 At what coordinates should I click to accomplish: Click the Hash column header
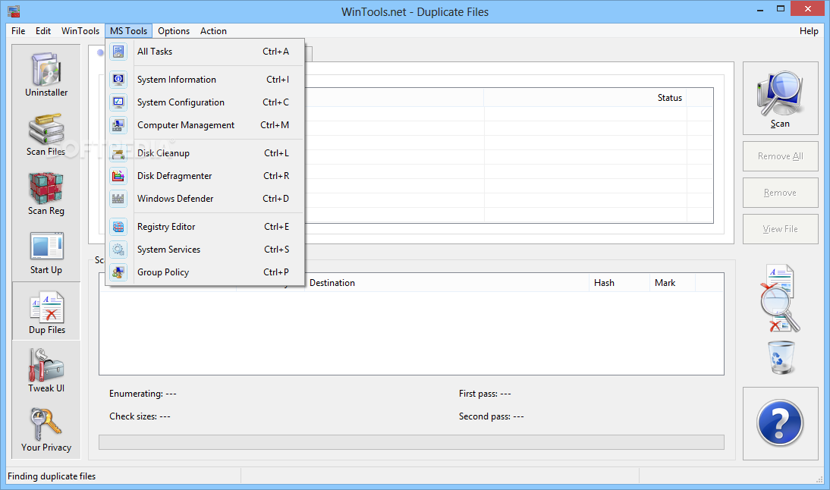click(x=619, y=283)
